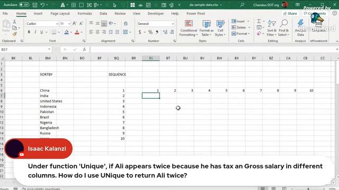Click the Search magnifier in title bar
The image size is (339, 190).
242,5
